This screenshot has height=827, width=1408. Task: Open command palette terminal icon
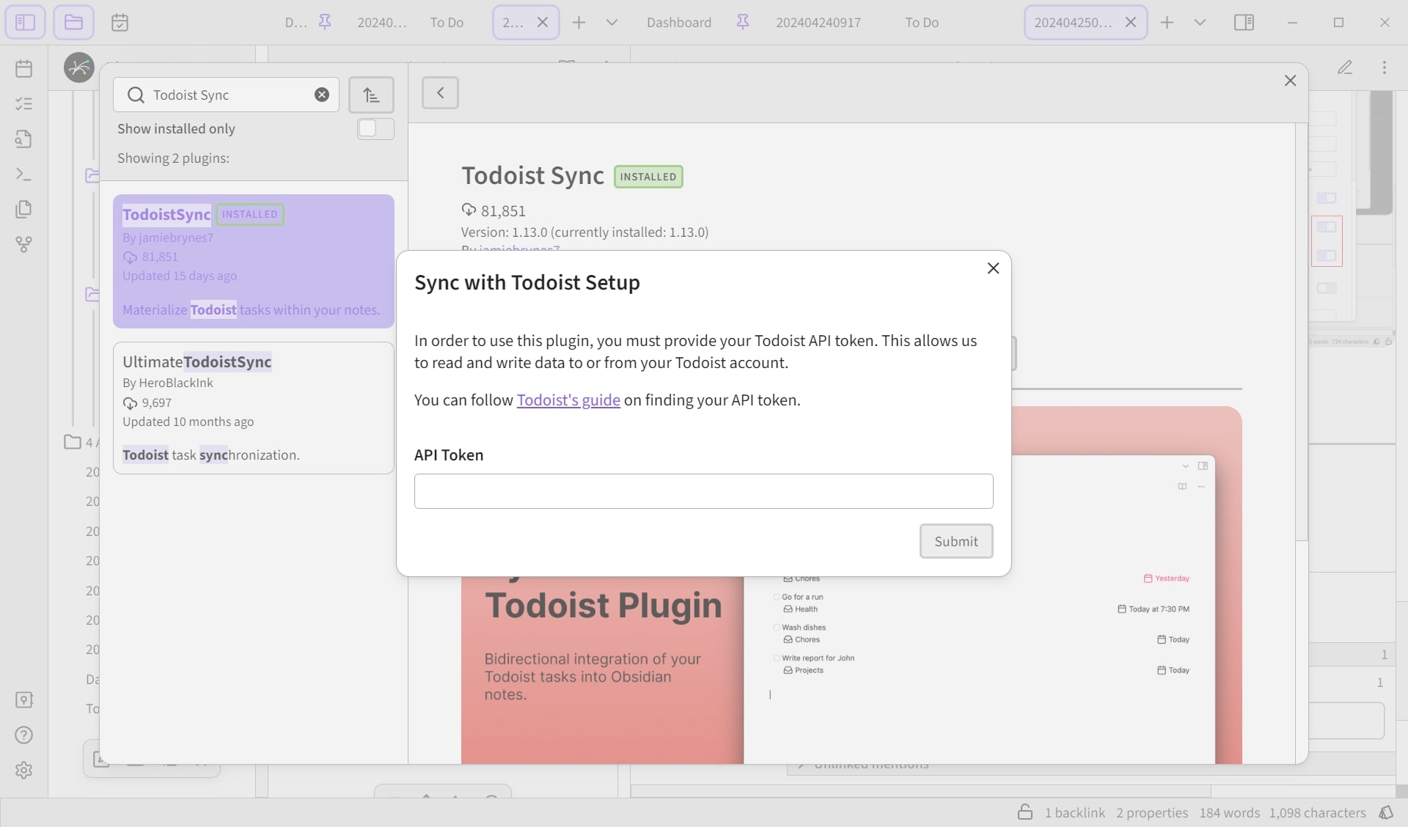pyautogui.click(x=23, y=174)
